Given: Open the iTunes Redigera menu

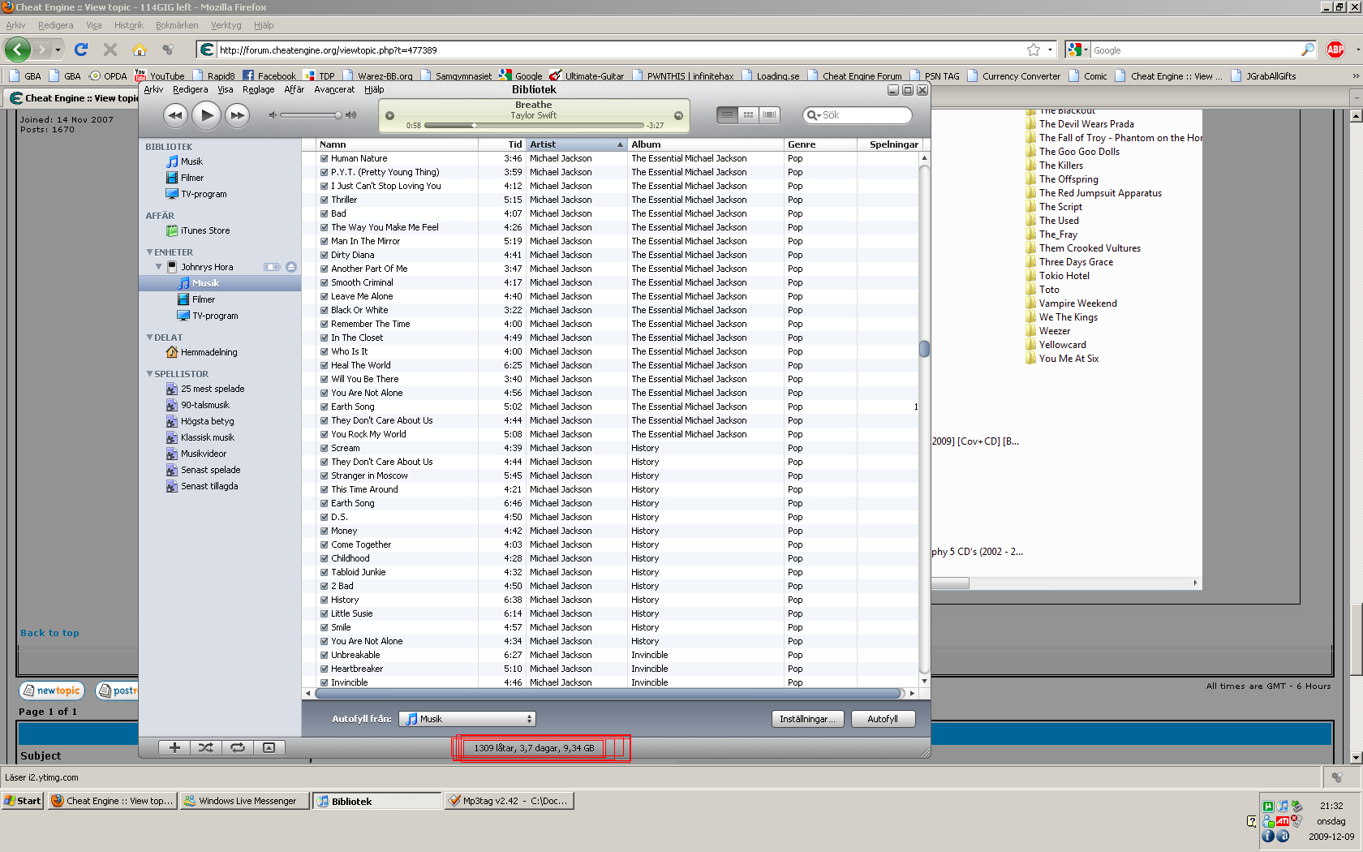Looking at the screenshot, I should [190, 89].
